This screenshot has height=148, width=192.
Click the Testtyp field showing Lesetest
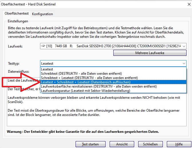point(113,64)
